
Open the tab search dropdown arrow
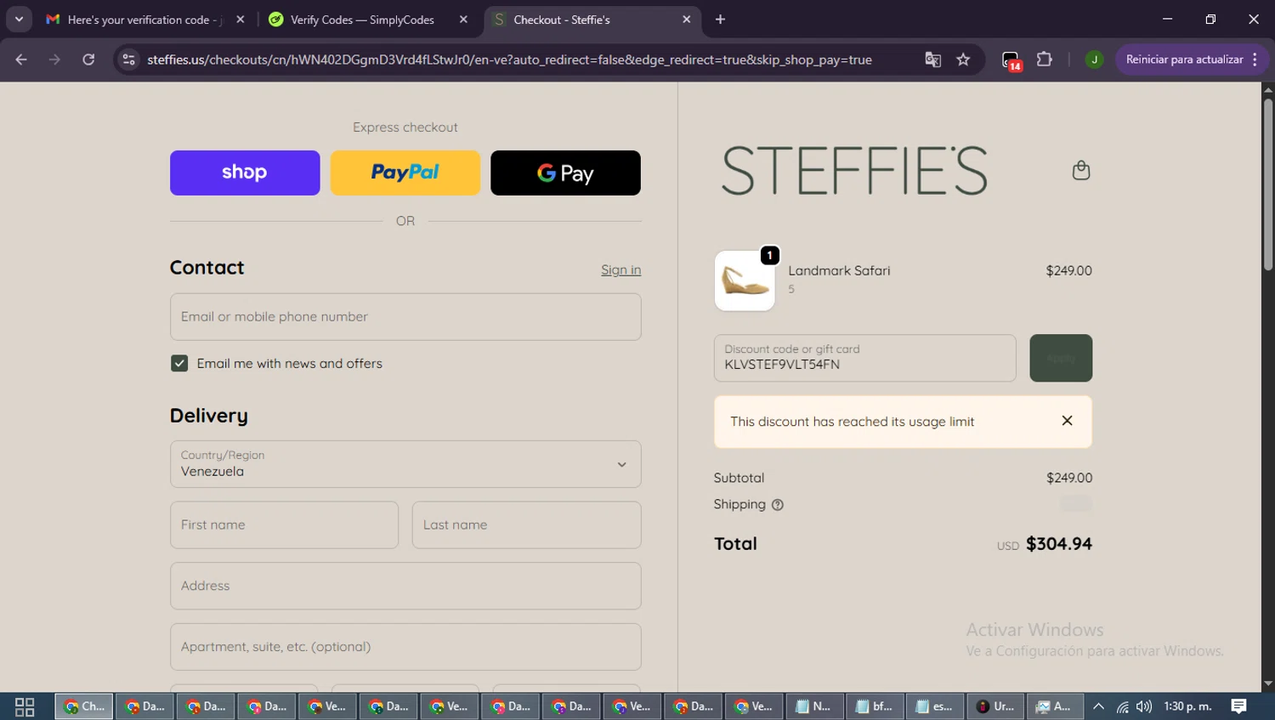pos(19,20)
